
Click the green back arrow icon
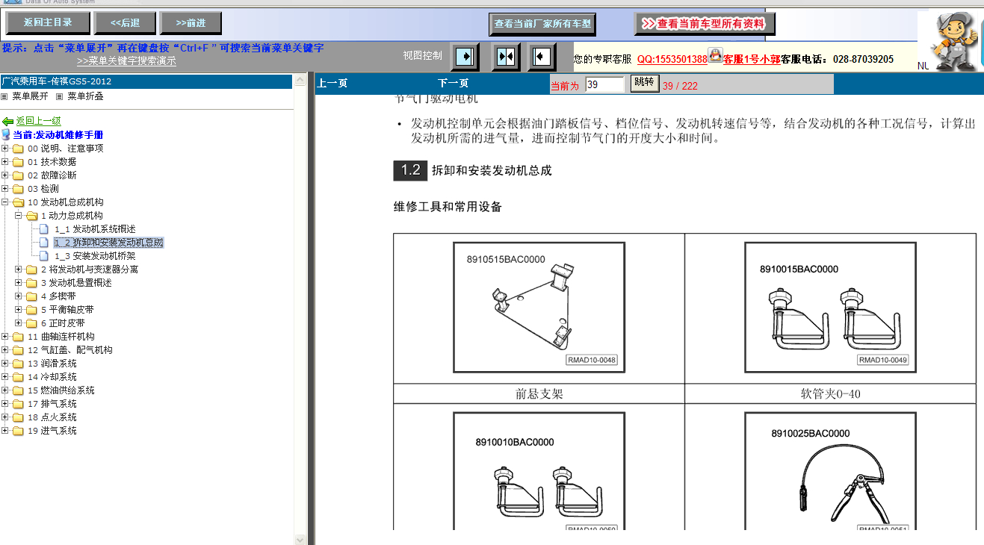[x=8, y=121]
